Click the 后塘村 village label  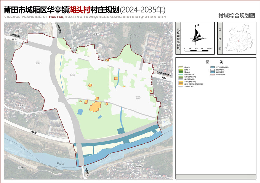coord(96,33)
